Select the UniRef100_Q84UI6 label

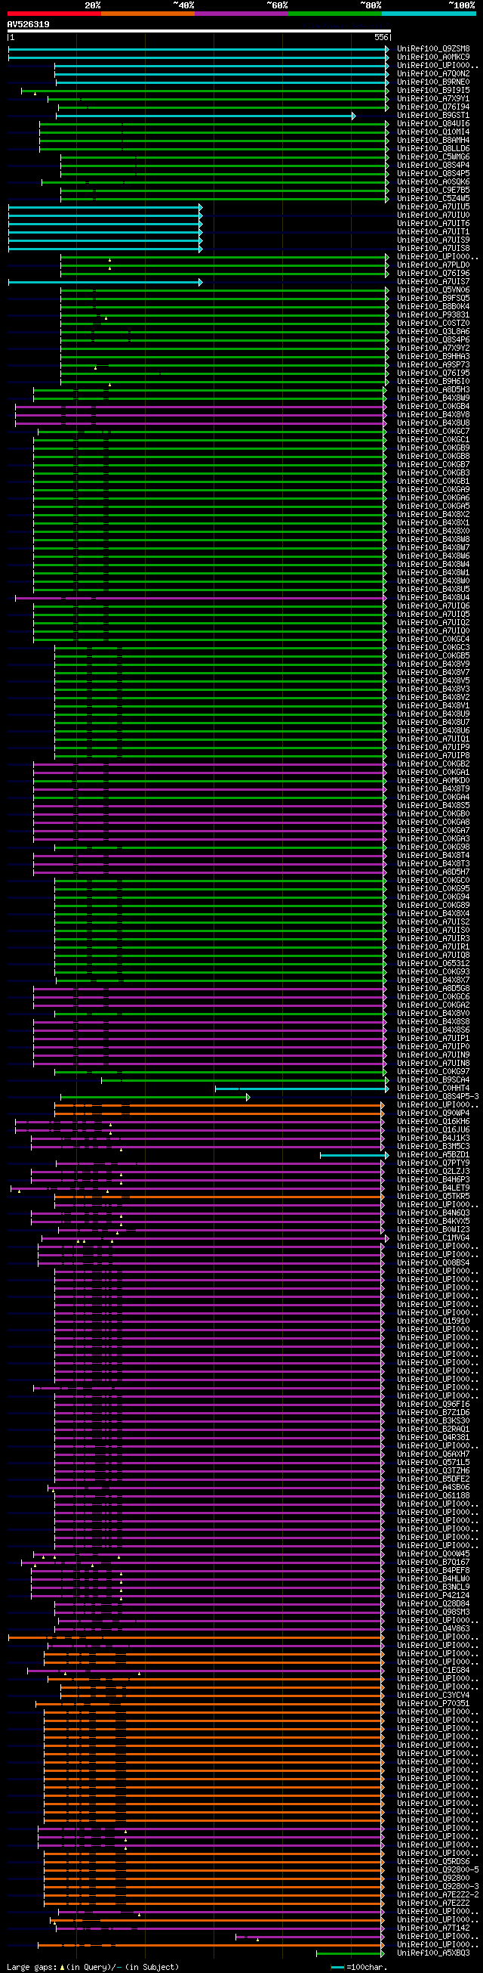(433, 124)
